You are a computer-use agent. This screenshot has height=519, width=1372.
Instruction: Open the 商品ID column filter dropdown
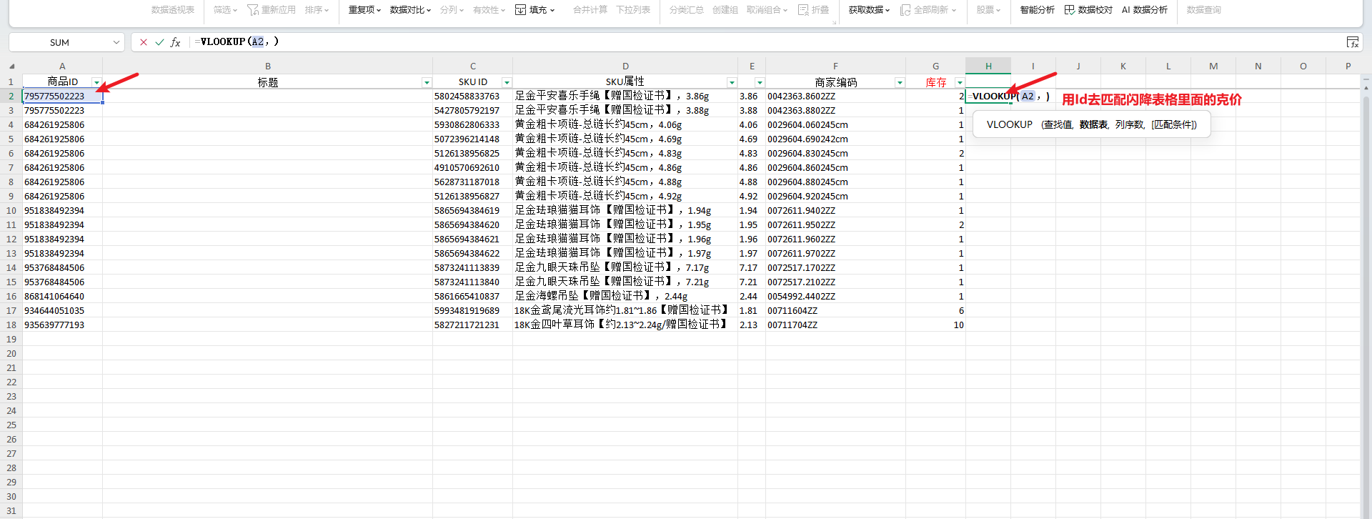tap(96, 83)
